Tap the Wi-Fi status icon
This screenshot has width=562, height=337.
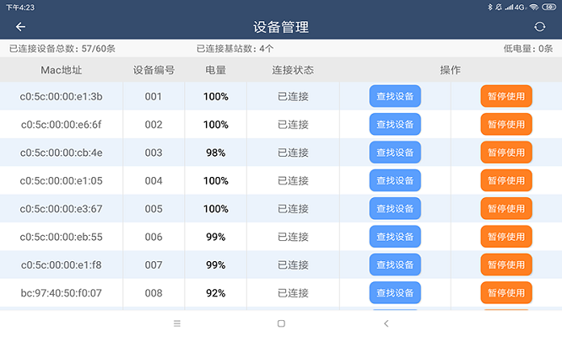(x=534, y=7)
